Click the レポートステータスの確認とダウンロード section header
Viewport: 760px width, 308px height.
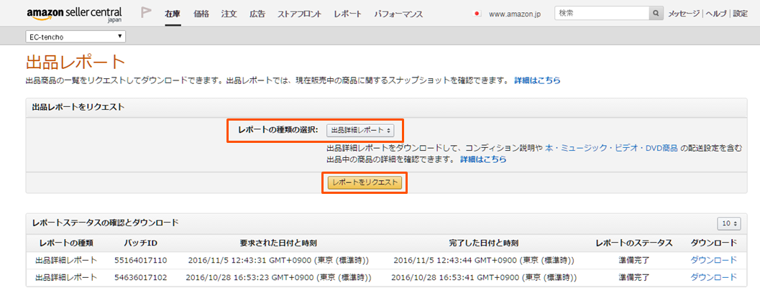(x=105, y=223)
